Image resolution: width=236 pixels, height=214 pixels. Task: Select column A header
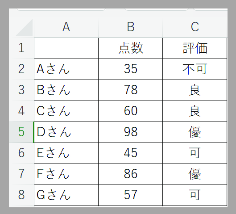66,27
